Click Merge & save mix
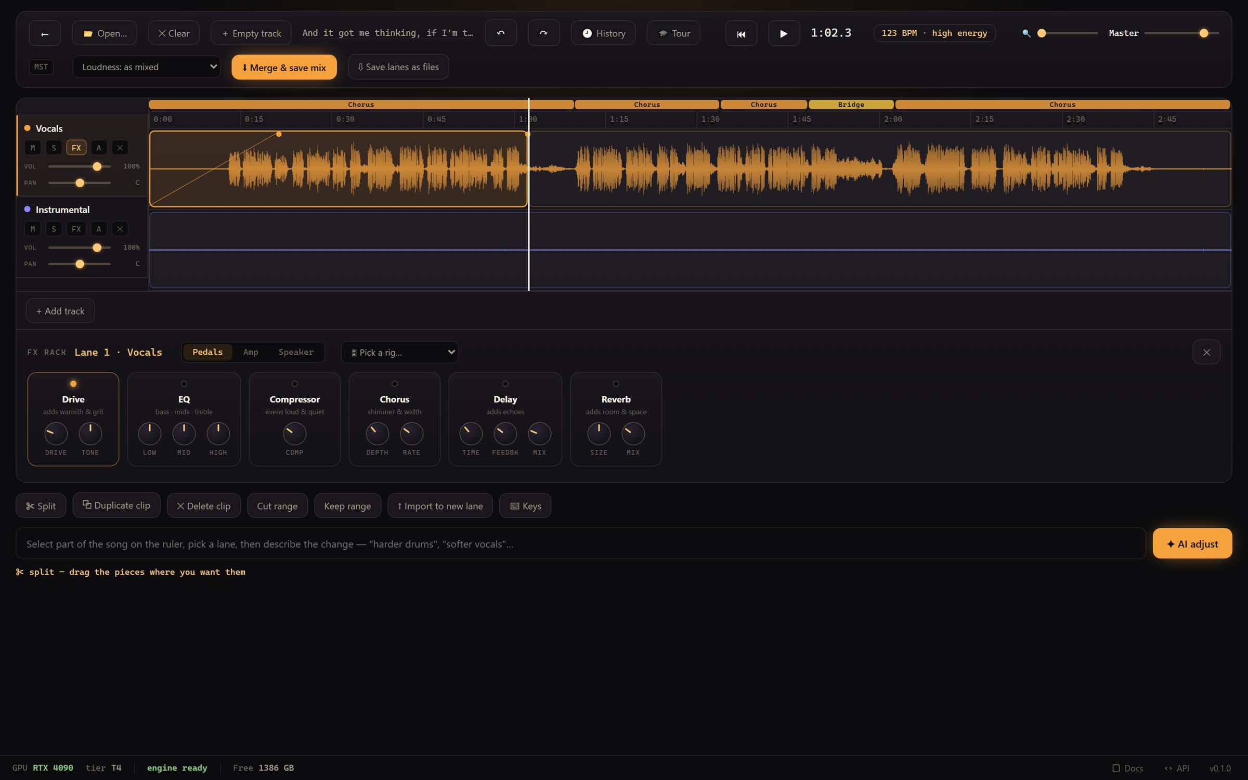1248x780 pixels. pos(284,67)
